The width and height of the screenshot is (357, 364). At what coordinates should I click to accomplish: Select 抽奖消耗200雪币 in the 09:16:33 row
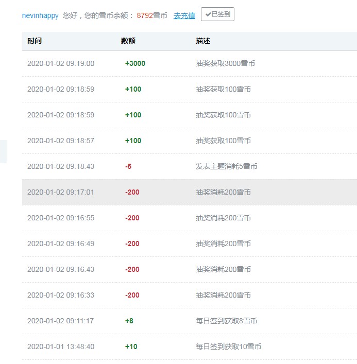[x=223, y=296]
